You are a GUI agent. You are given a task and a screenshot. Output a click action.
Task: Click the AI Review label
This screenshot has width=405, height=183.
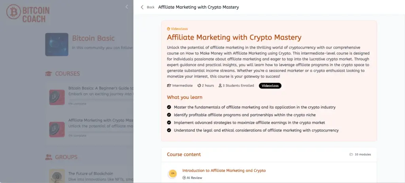[x=194, y=177]
